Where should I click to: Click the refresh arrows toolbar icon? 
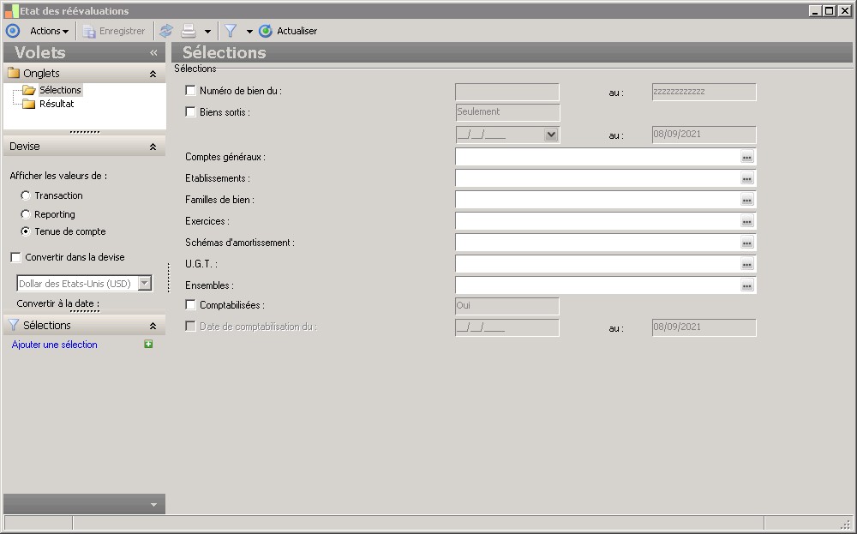(x=166, y=31)
